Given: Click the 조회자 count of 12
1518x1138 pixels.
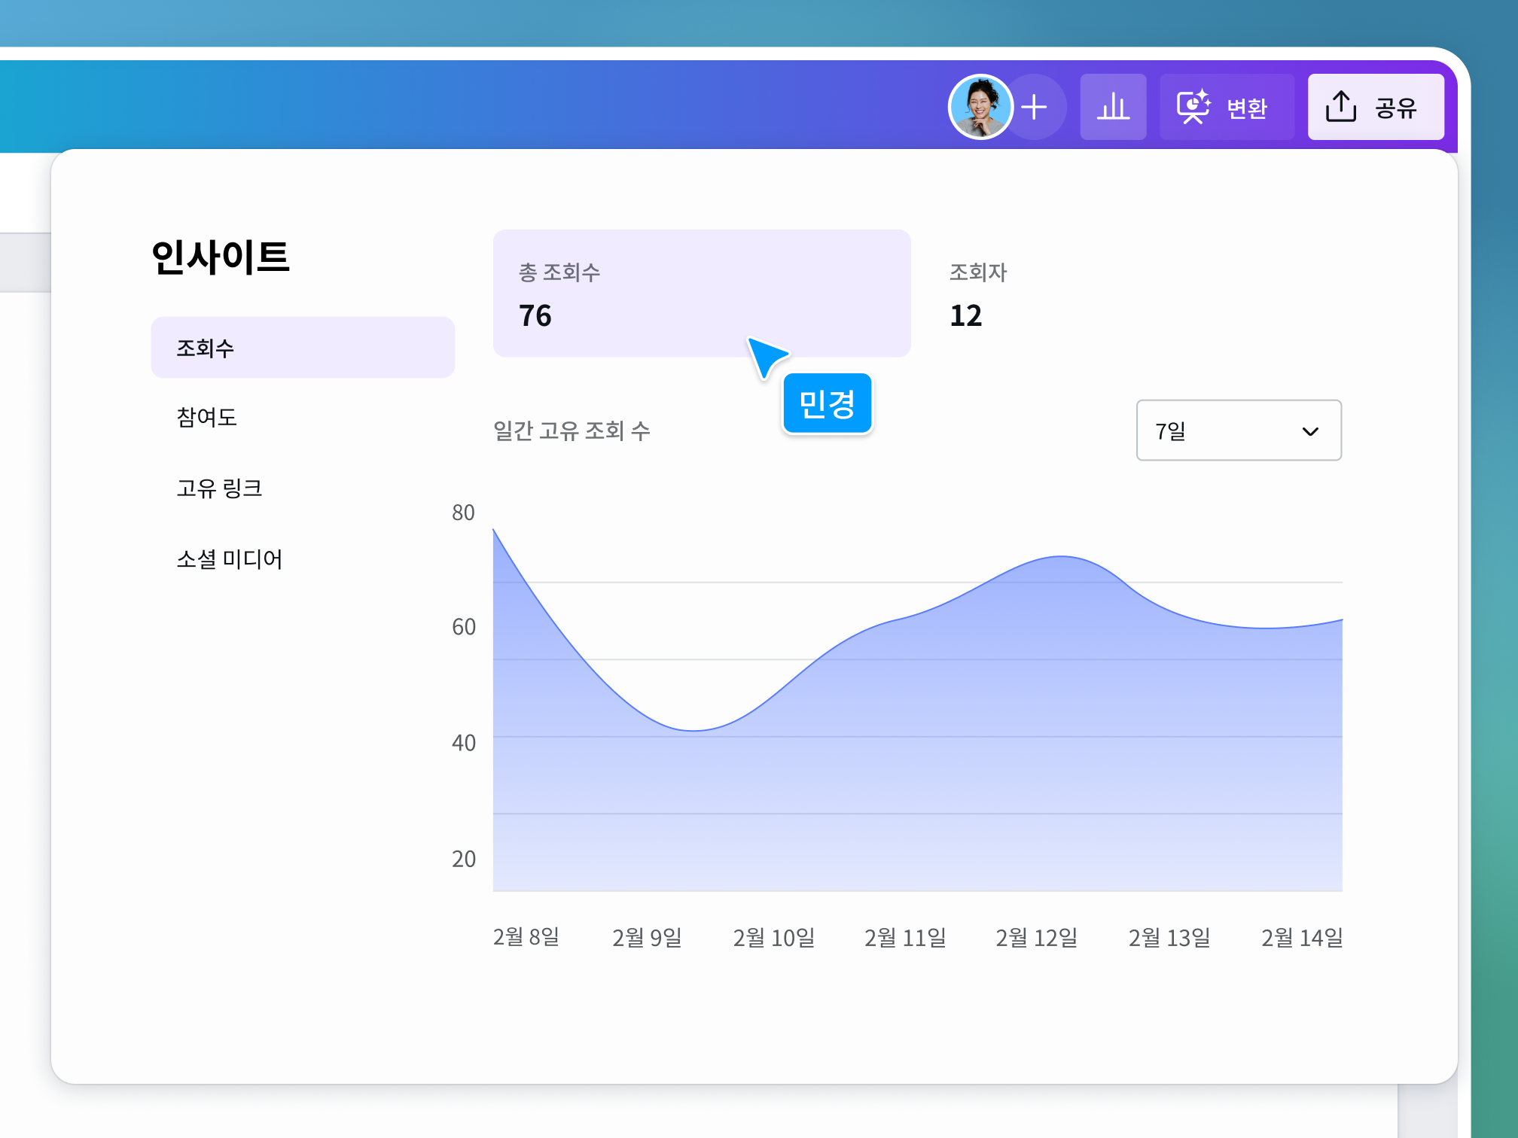Looking at the screenshot, I should (x=966, y=315).
